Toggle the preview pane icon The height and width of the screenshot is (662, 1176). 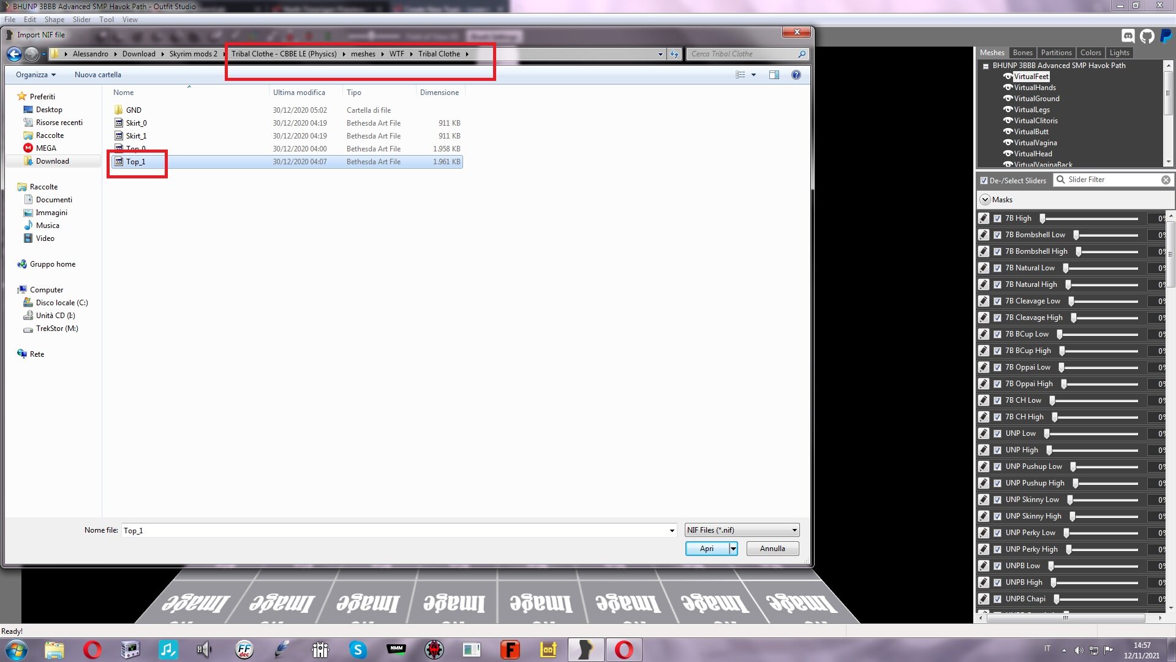774,75
